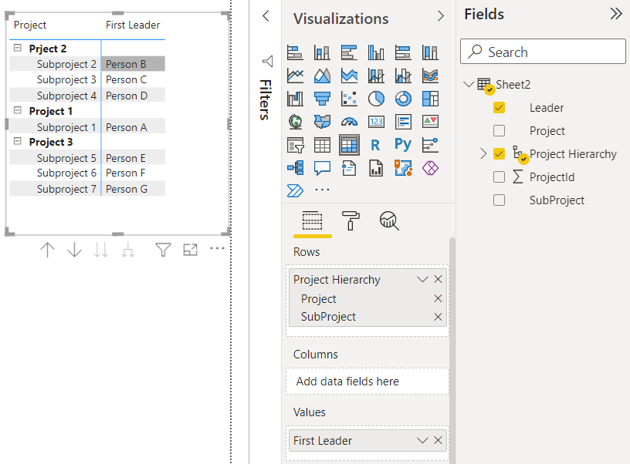Select the R script visual

(x=375, y=145)
